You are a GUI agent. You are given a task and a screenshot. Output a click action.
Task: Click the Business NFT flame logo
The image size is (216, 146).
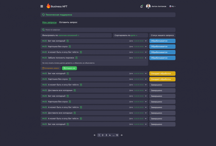coord(48,6)
